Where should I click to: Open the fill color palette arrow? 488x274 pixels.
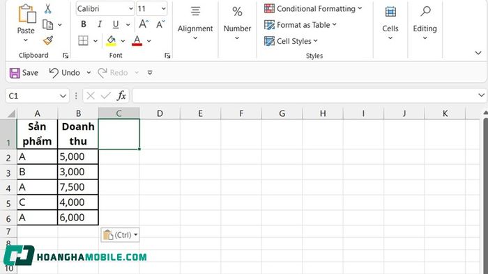point(123,40)
